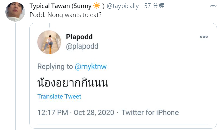224x130 pixels.
Task: Click the 'Replying to' label
Action: click(x=55, y=67)
